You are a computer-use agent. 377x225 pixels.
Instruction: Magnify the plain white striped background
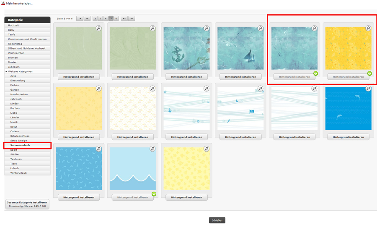[314, 89]
